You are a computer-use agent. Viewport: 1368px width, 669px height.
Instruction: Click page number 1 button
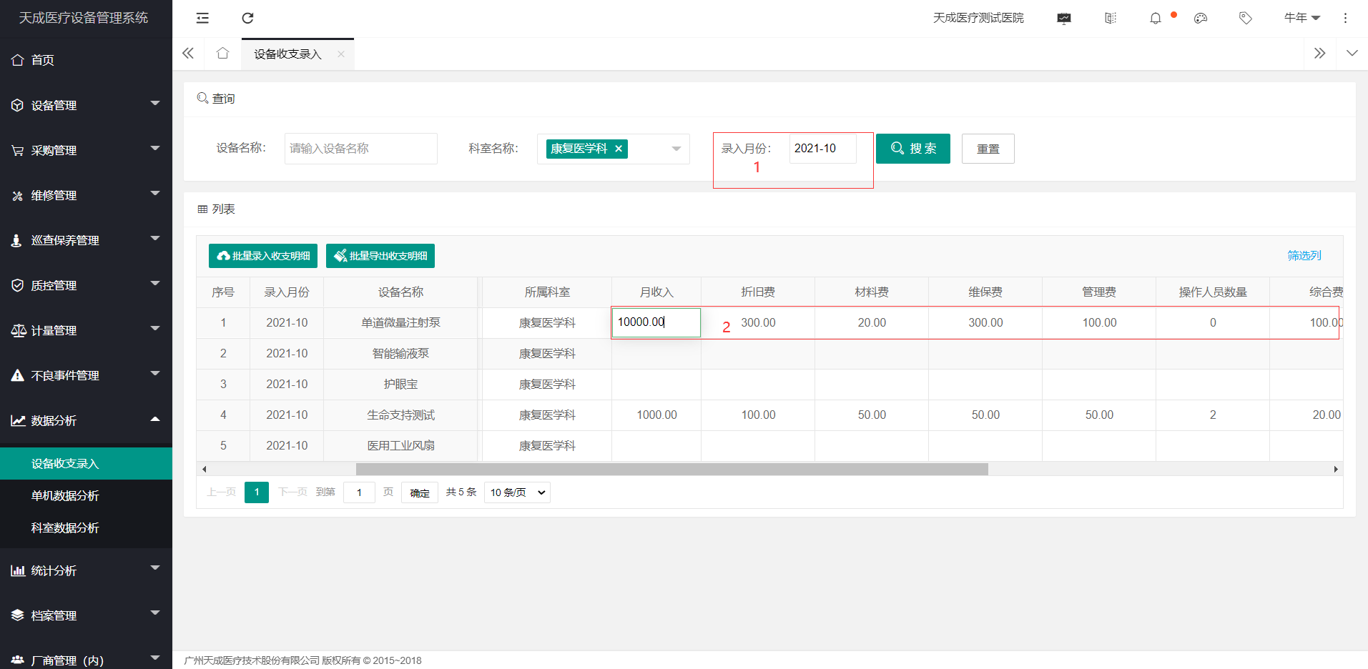click(x=257, y=492)
